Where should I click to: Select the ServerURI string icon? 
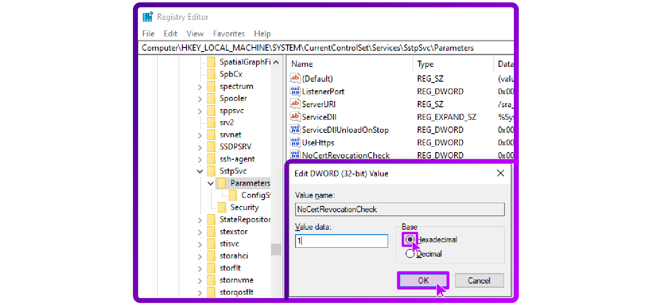295,104
